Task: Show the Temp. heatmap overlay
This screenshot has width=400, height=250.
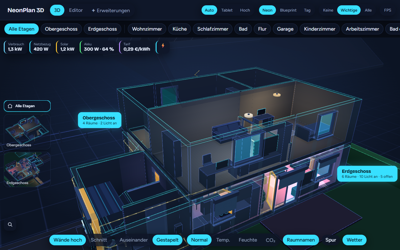Action: [x=223, y=240]
